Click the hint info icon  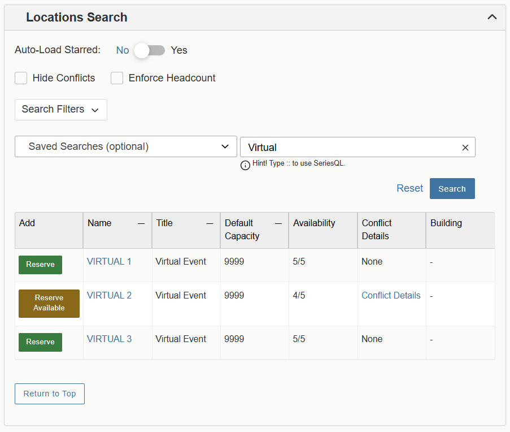tap(245, 165)
